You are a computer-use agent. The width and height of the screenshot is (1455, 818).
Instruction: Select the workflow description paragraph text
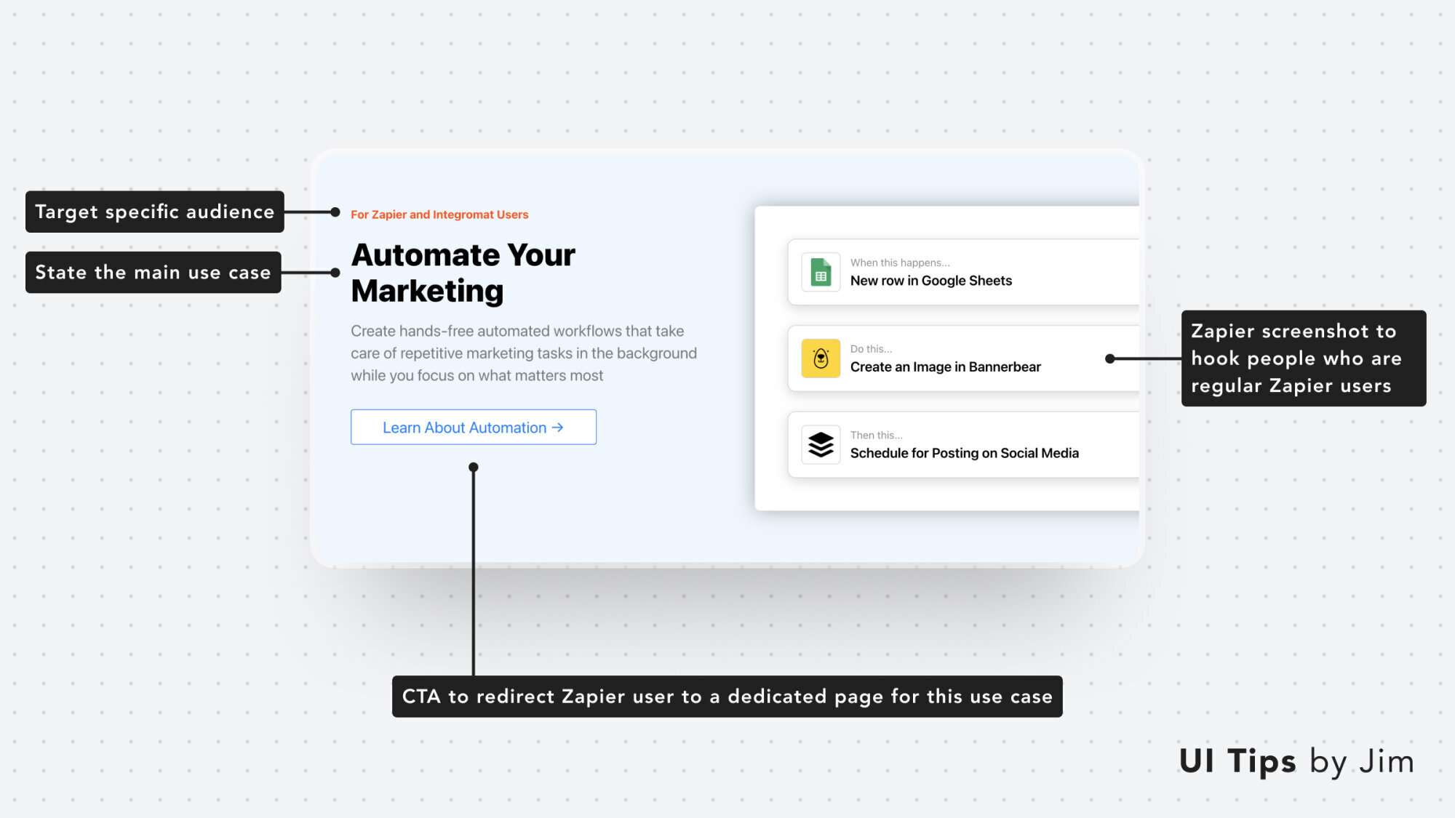coord(524,353)
